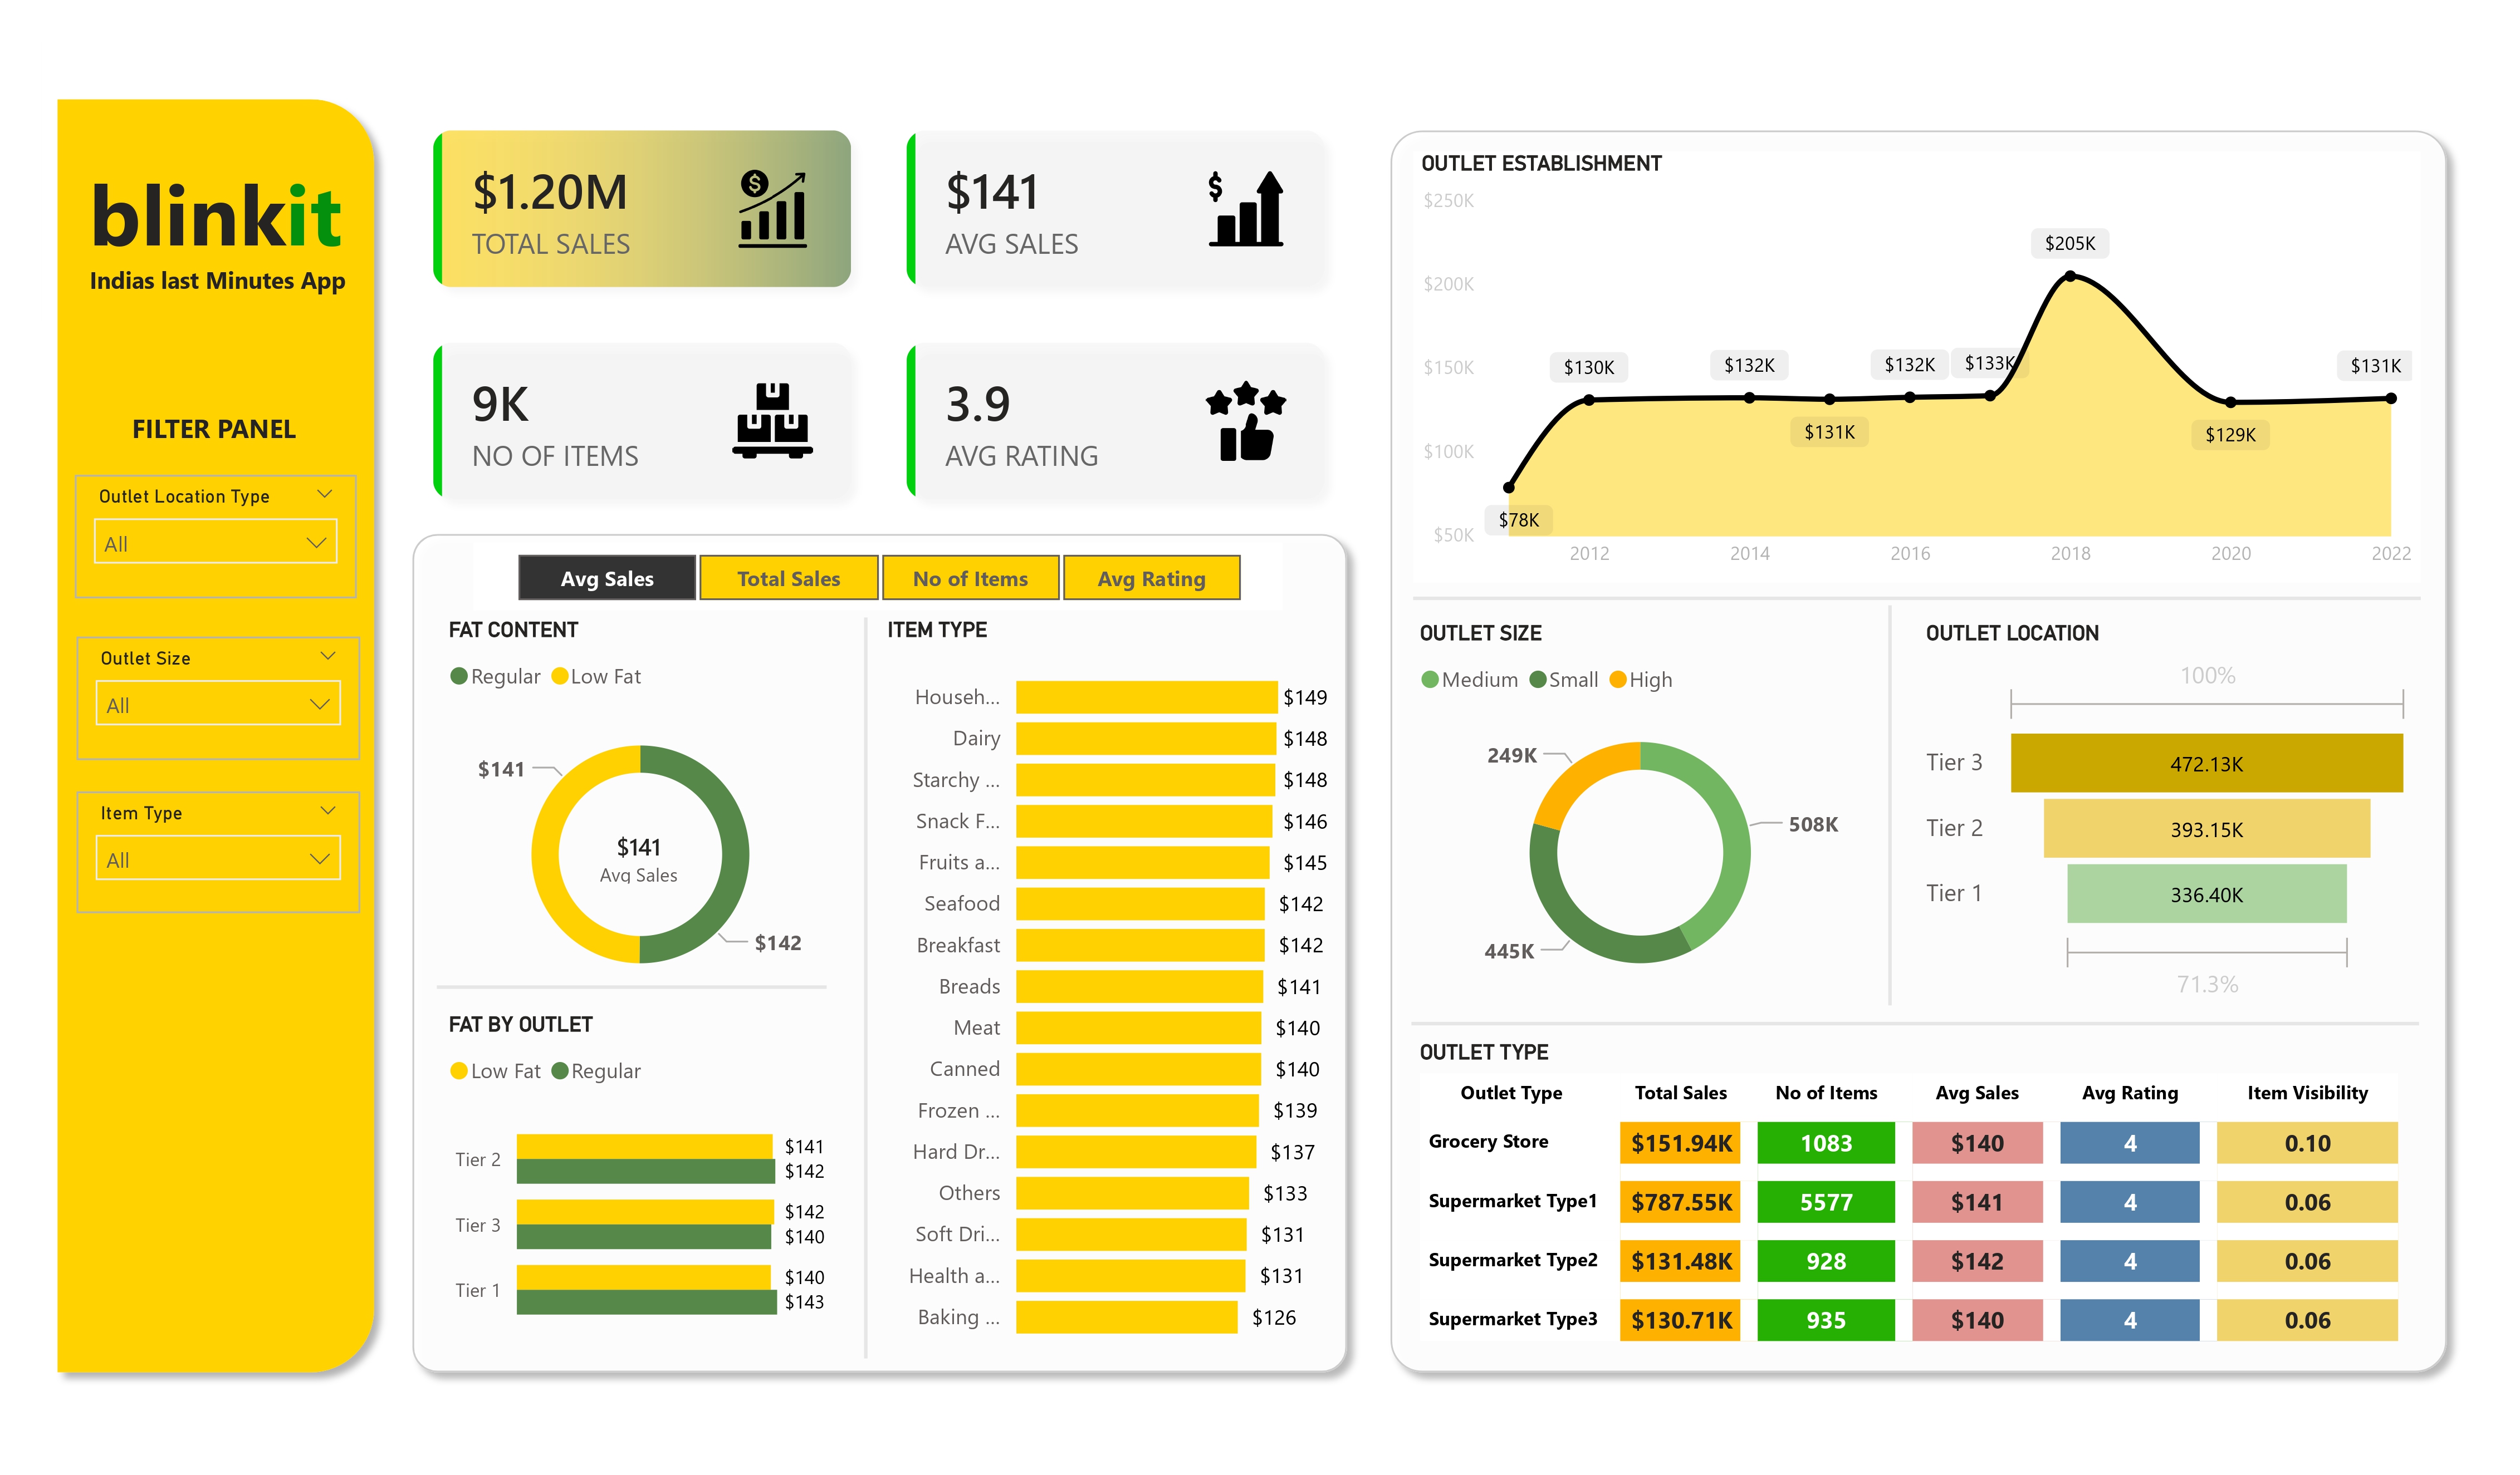Screen dimensions: 2520x1475
Task: Click the No of Items boxes icon
Action: [x=772, y=421]
